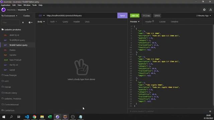Image resolution: width=214 pixels, height=120 pixels.
Task: Select the findAllById query request
Action: pos(18,40)
